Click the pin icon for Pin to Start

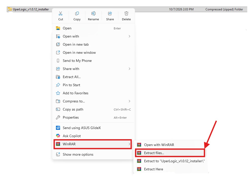[x=58, y=85]
